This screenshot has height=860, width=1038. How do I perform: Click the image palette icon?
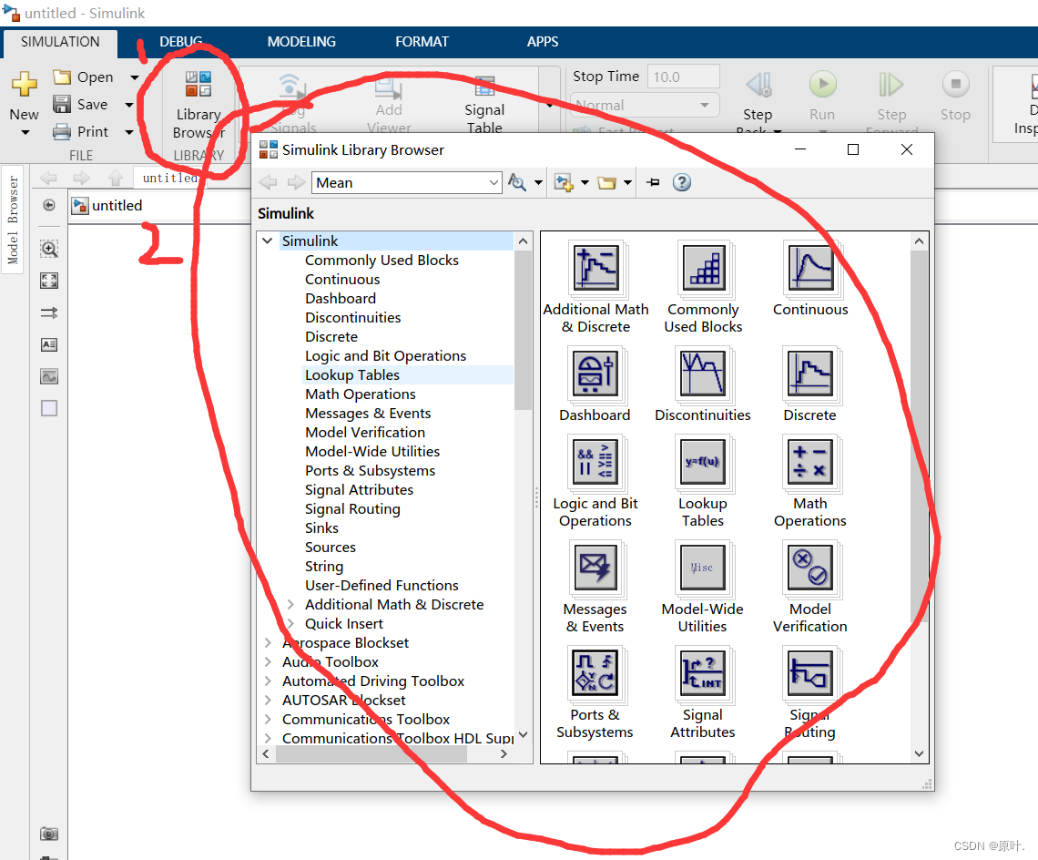point(49,376)
